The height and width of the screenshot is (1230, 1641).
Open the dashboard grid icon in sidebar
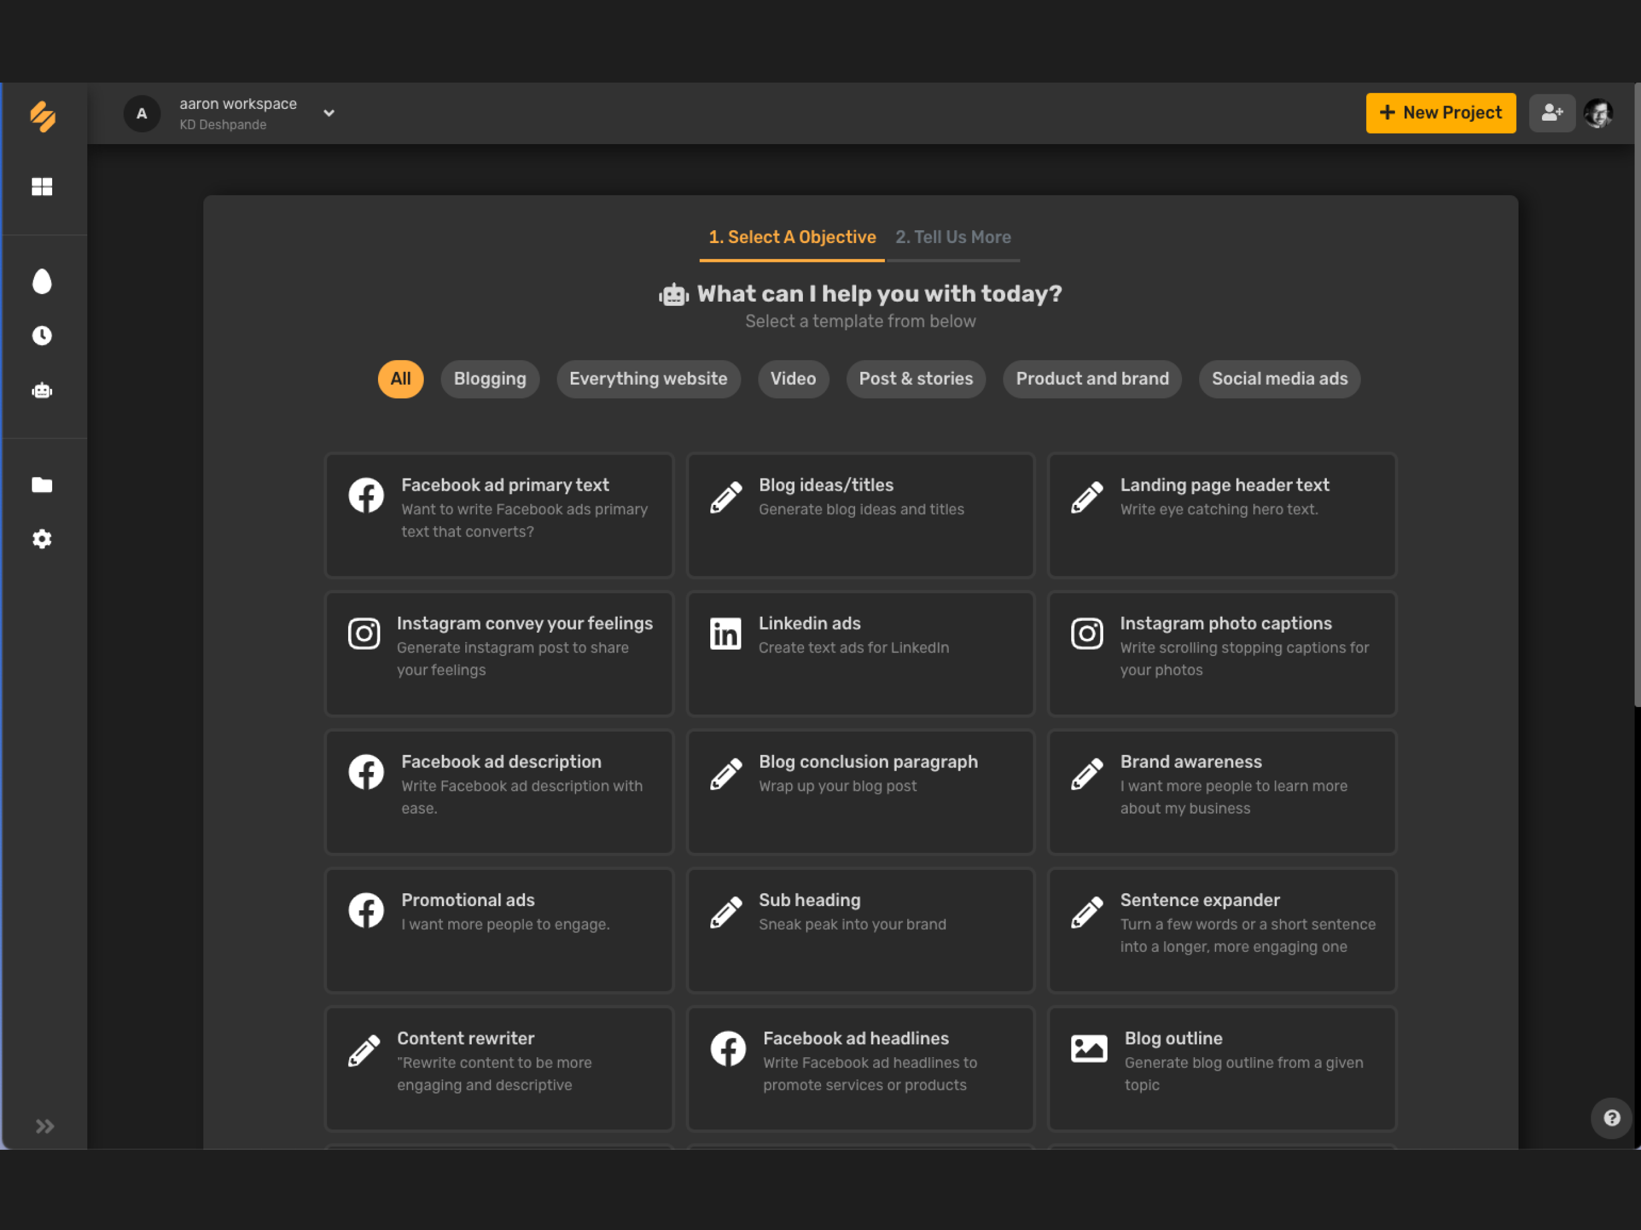click(42, 186)
